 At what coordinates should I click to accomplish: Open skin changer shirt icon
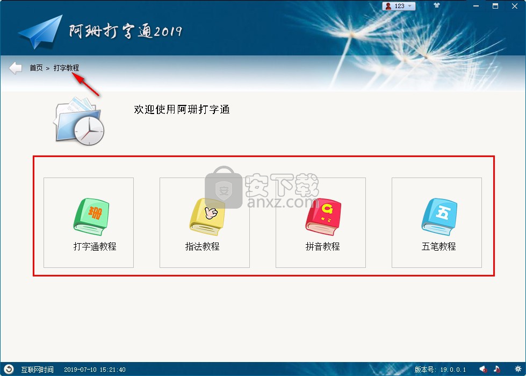click(x=436, y=5)
